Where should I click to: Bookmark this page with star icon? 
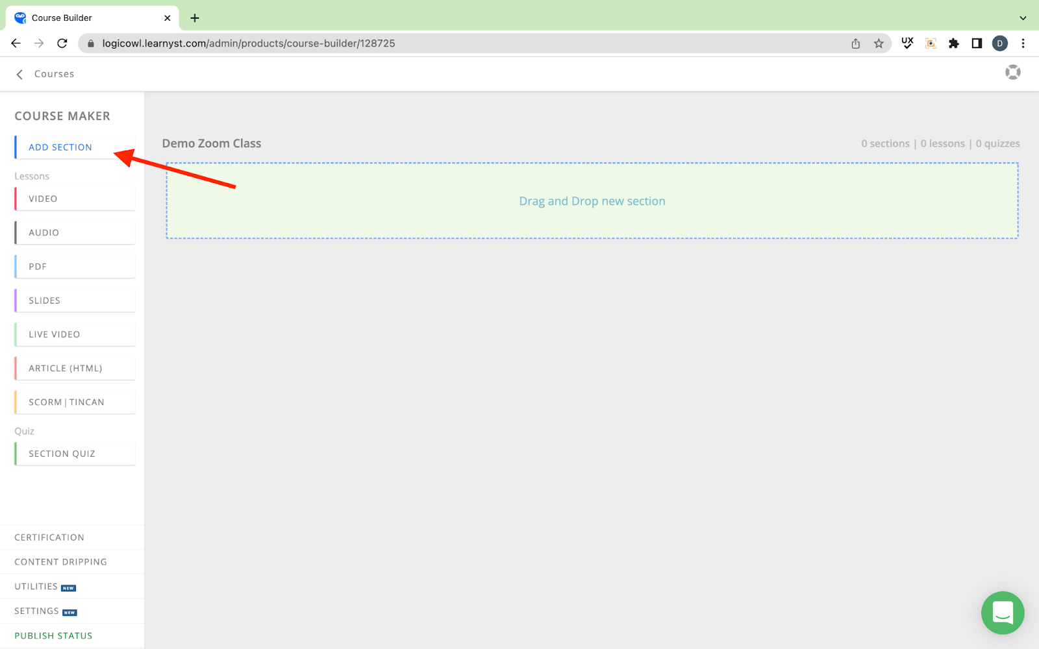879,43
